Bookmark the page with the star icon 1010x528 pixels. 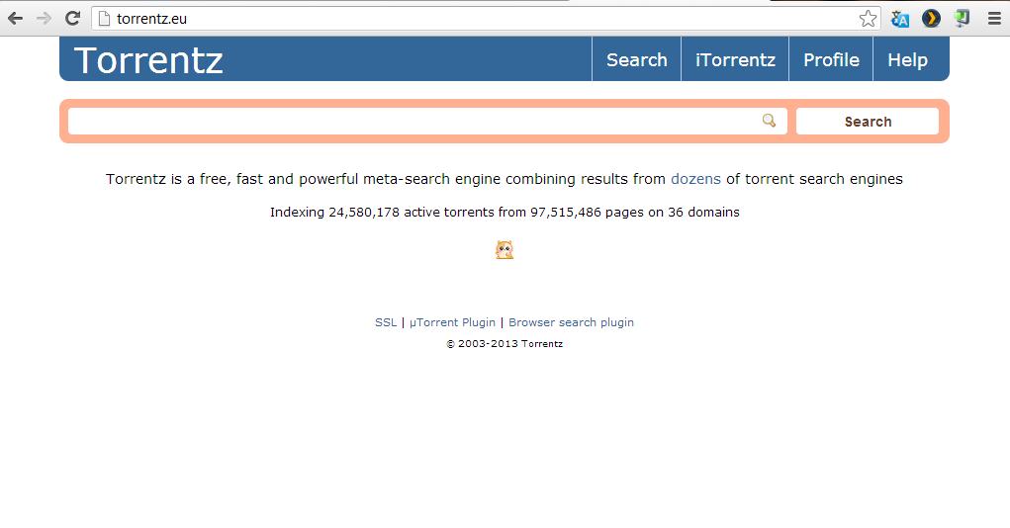pos(868,19)
